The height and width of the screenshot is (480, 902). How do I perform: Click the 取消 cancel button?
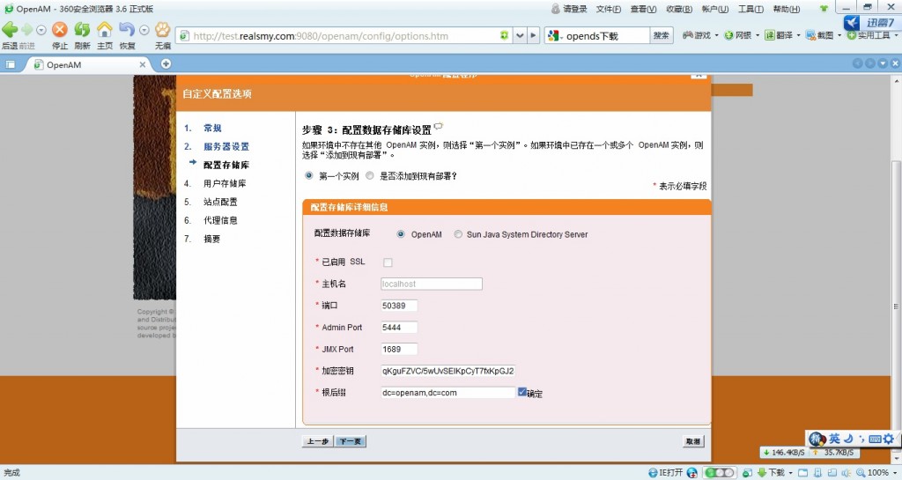[693, 441]
